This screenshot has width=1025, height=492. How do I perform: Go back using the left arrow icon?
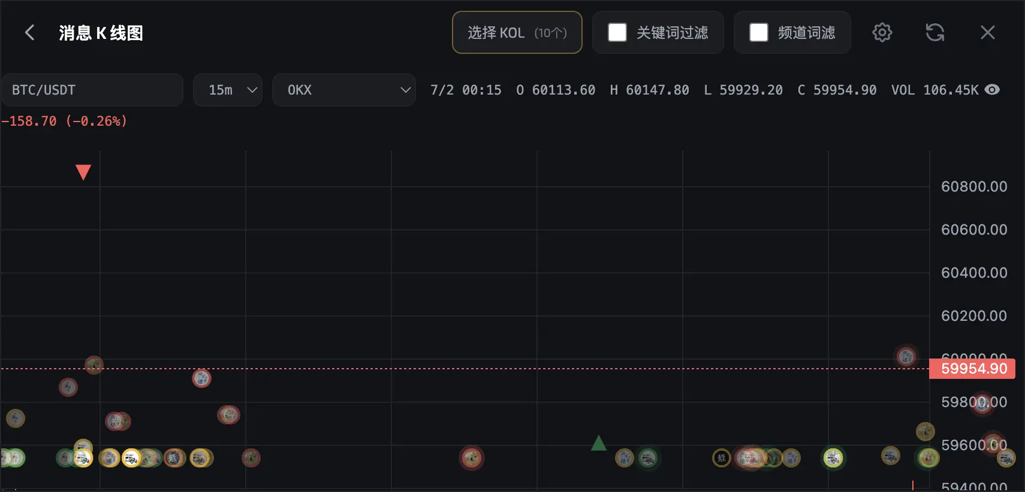click(29, 32)
